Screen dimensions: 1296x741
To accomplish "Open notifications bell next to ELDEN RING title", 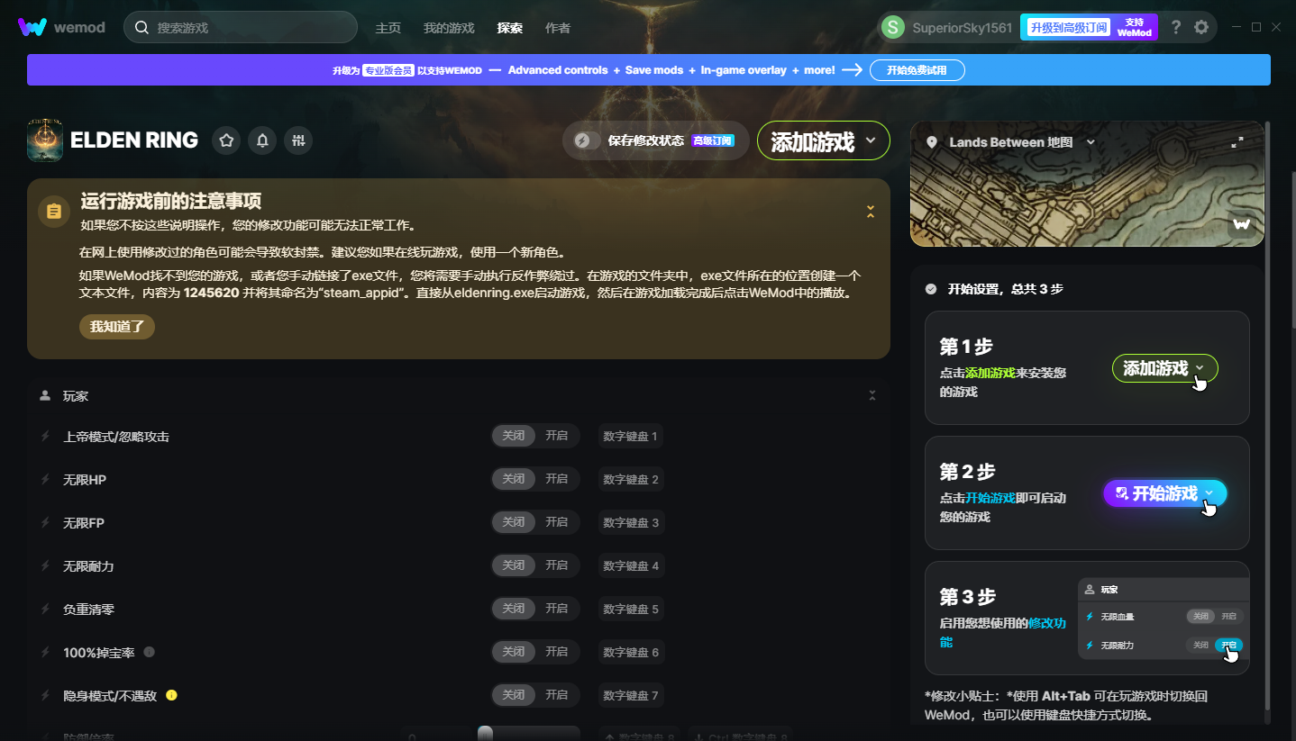I will (x=262, y=140).
